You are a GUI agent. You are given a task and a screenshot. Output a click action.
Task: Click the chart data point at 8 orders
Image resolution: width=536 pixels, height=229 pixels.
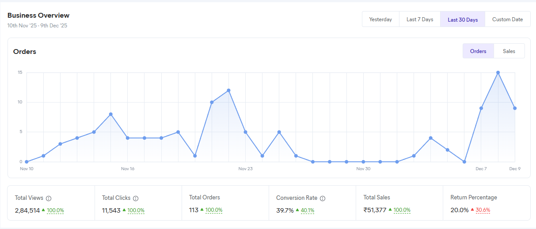pyautogui.click(x=111, y=114)
